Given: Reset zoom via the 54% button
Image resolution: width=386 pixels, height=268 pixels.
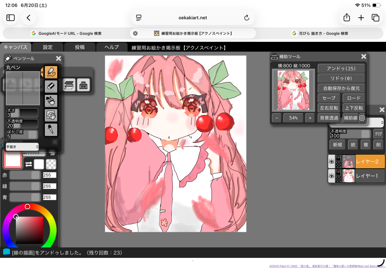Looking at the screenshot, I should point(293,118).
